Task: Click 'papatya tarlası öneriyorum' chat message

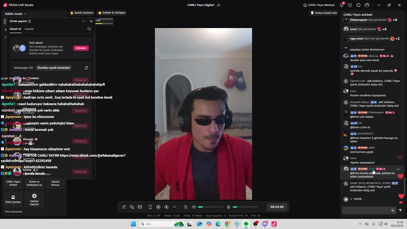Action: tap(367, 50)
